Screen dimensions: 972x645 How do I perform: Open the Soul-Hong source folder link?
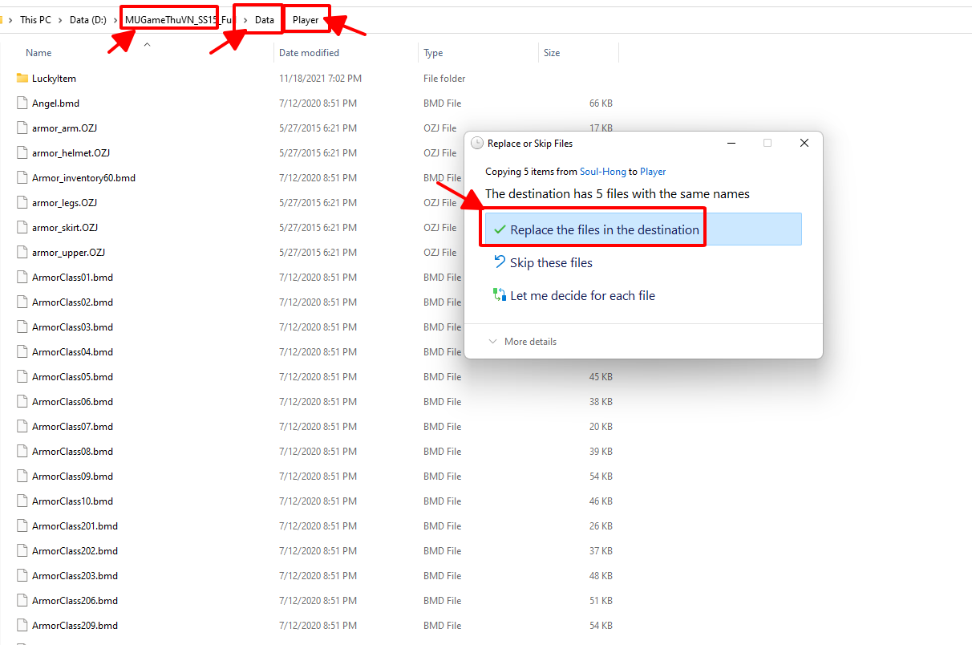[x=602, y=172]
